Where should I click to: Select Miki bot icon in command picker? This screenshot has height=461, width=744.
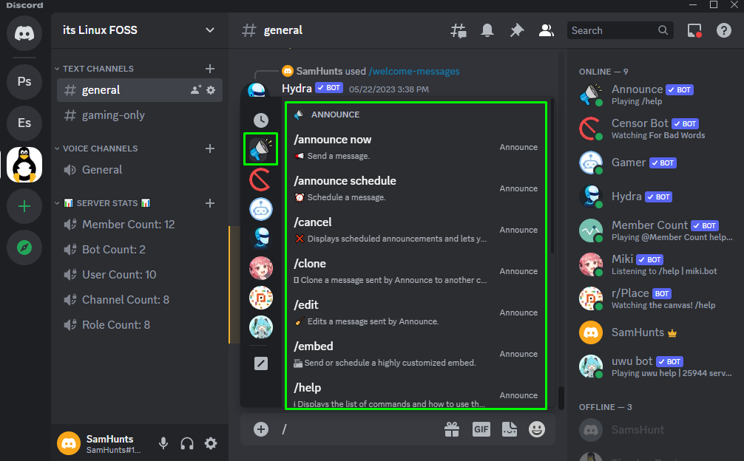260,268
